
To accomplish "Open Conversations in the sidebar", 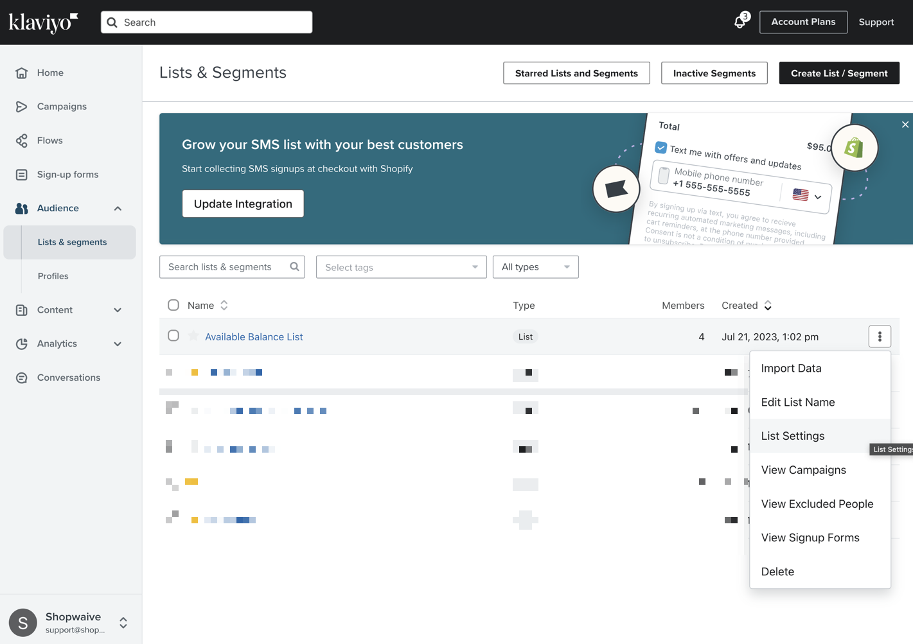I will (68, 378).
